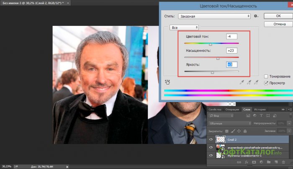Image resolution: width=293 pixels, height=169 pixels.
Task: Switch to the История tab
Action: click(260, 109)
